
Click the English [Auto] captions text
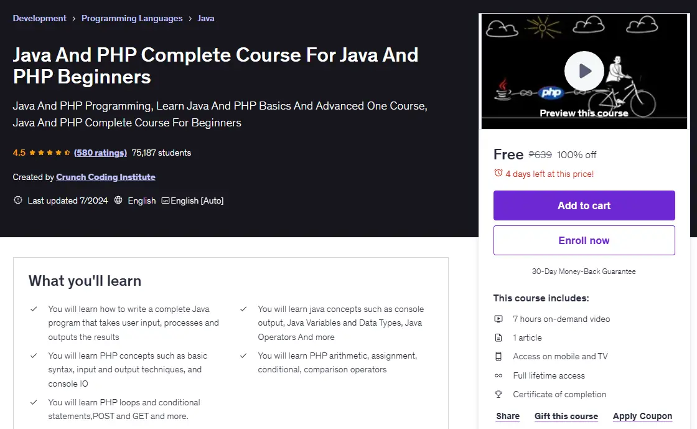coord(197,200)
